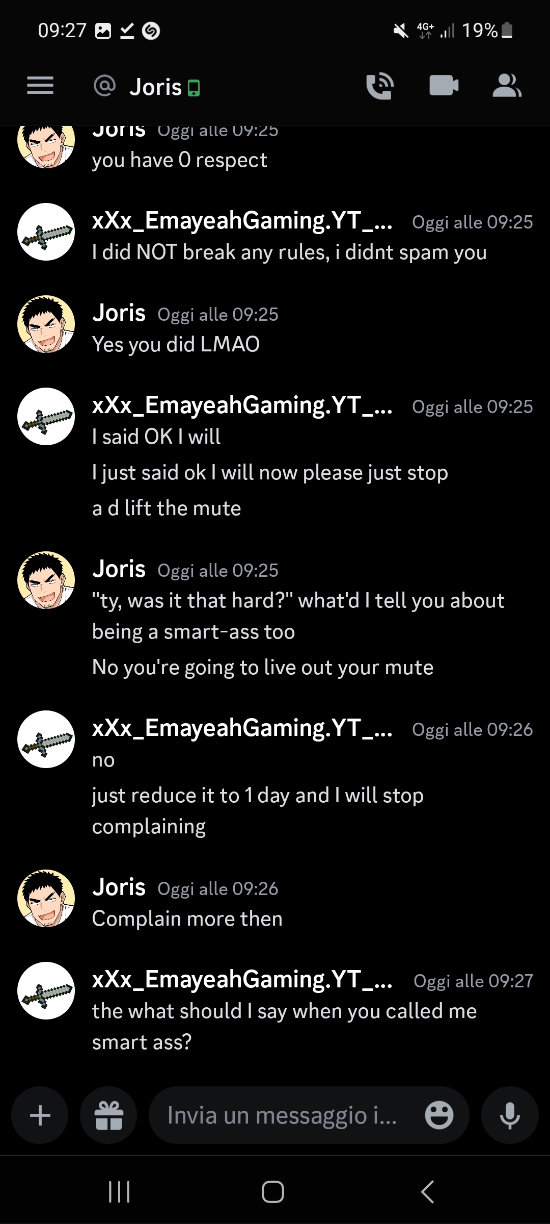
Task: Tap Joris's green mobile status indicator
Action: pos(194,87)
